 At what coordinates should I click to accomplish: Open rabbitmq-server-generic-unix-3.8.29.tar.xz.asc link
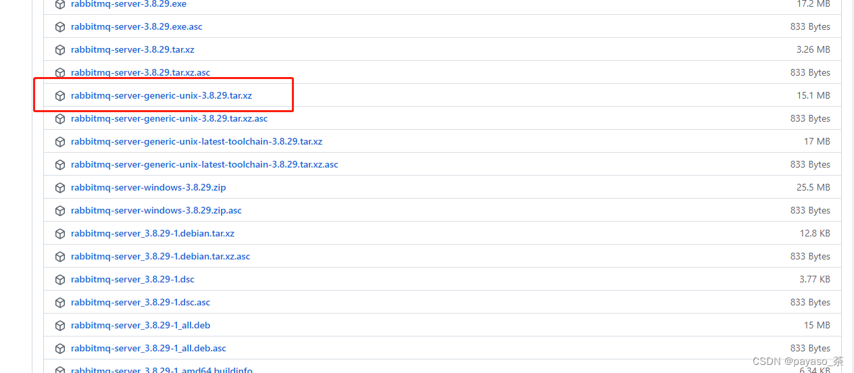pos(170,119)
